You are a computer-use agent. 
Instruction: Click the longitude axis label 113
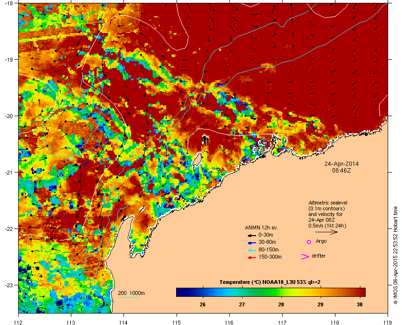pyautogui.click(x=71, y=323)
